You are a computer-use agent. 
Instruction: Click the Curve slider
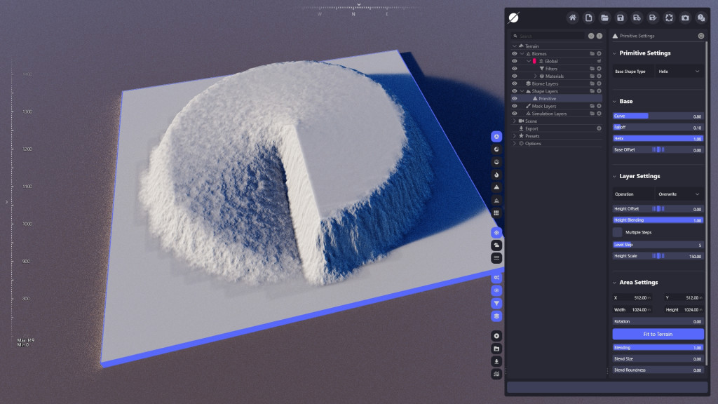[658, 116]
